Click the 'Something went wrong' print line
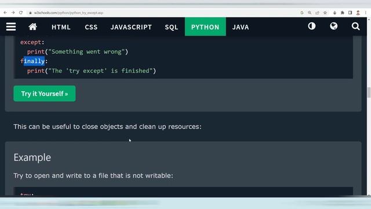The width and height of the screenshot is (371, 209). 78,52
